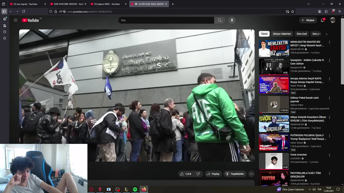344x193 pixels.
Task: Start voice search with the microphone
Action: coord(232,20)
